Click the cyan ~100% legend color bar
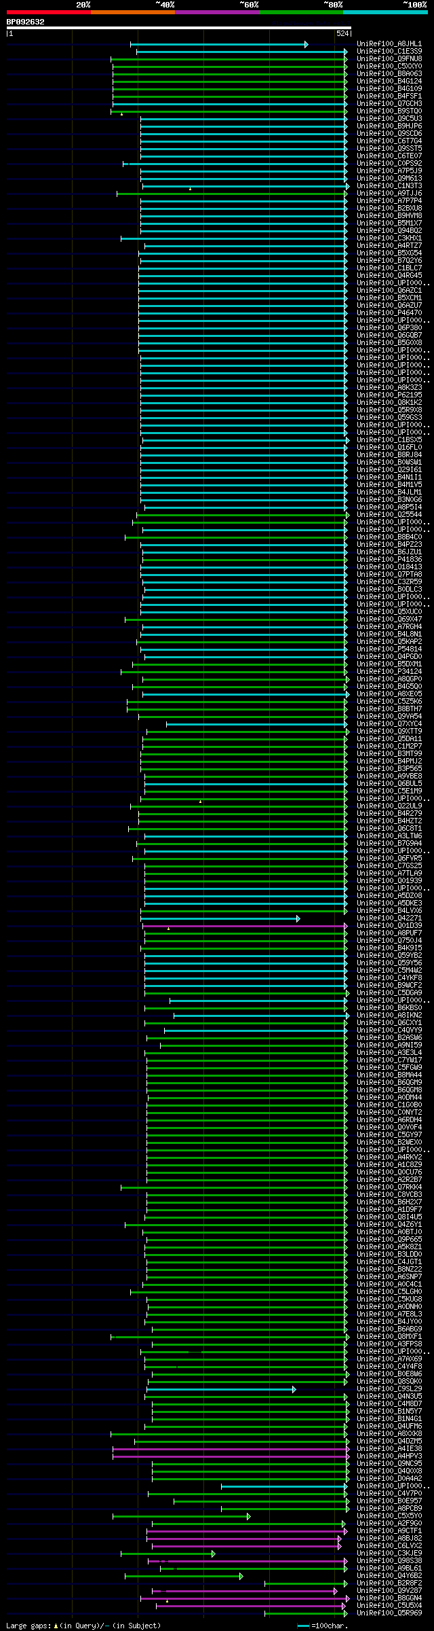 click(x=385, y=12)
